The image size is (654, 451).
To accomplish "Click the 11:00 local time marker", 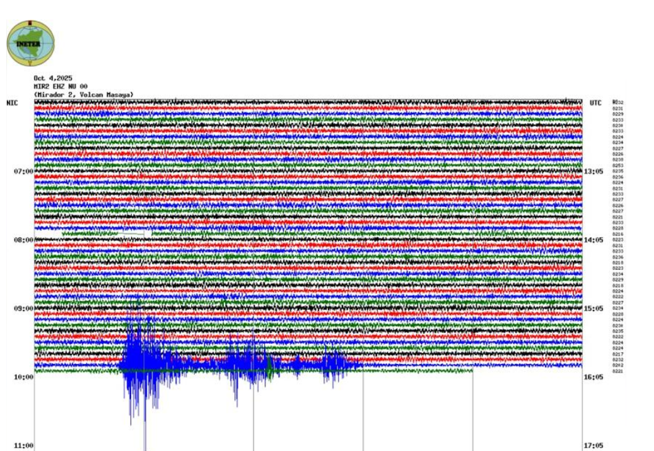I will [23, 446].
